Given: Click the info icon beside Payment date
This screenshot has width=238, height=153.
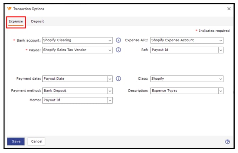Looking at the screenshot, I should tap(119, 79).
